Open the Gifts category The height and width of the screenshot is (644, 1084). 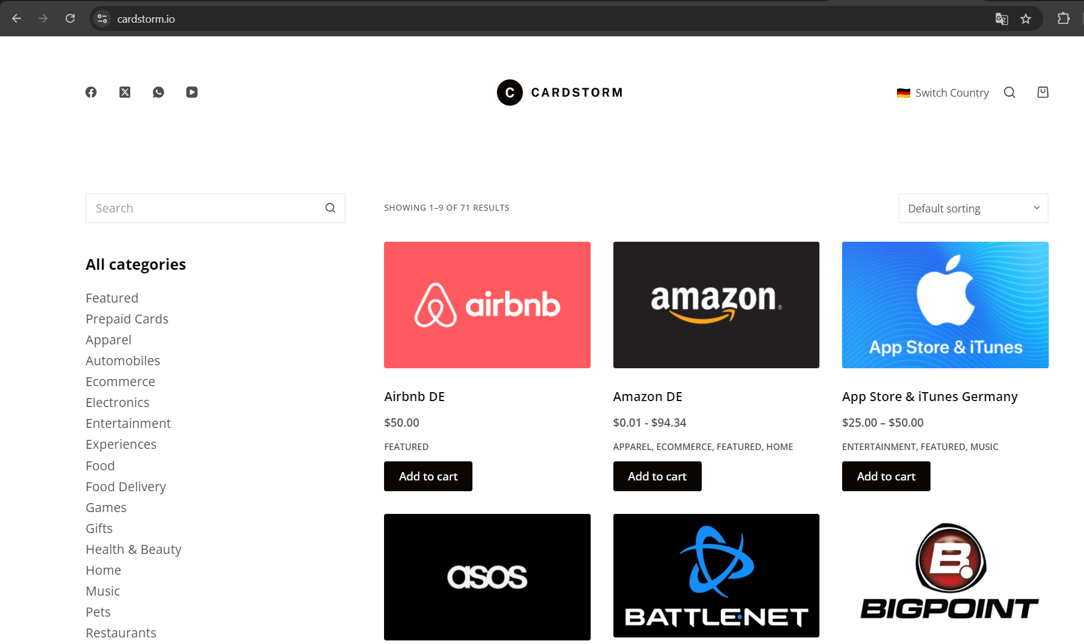(99, 528)
